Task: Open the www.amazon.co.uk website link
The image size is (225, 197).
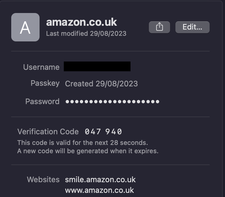Action: point(100,190)
